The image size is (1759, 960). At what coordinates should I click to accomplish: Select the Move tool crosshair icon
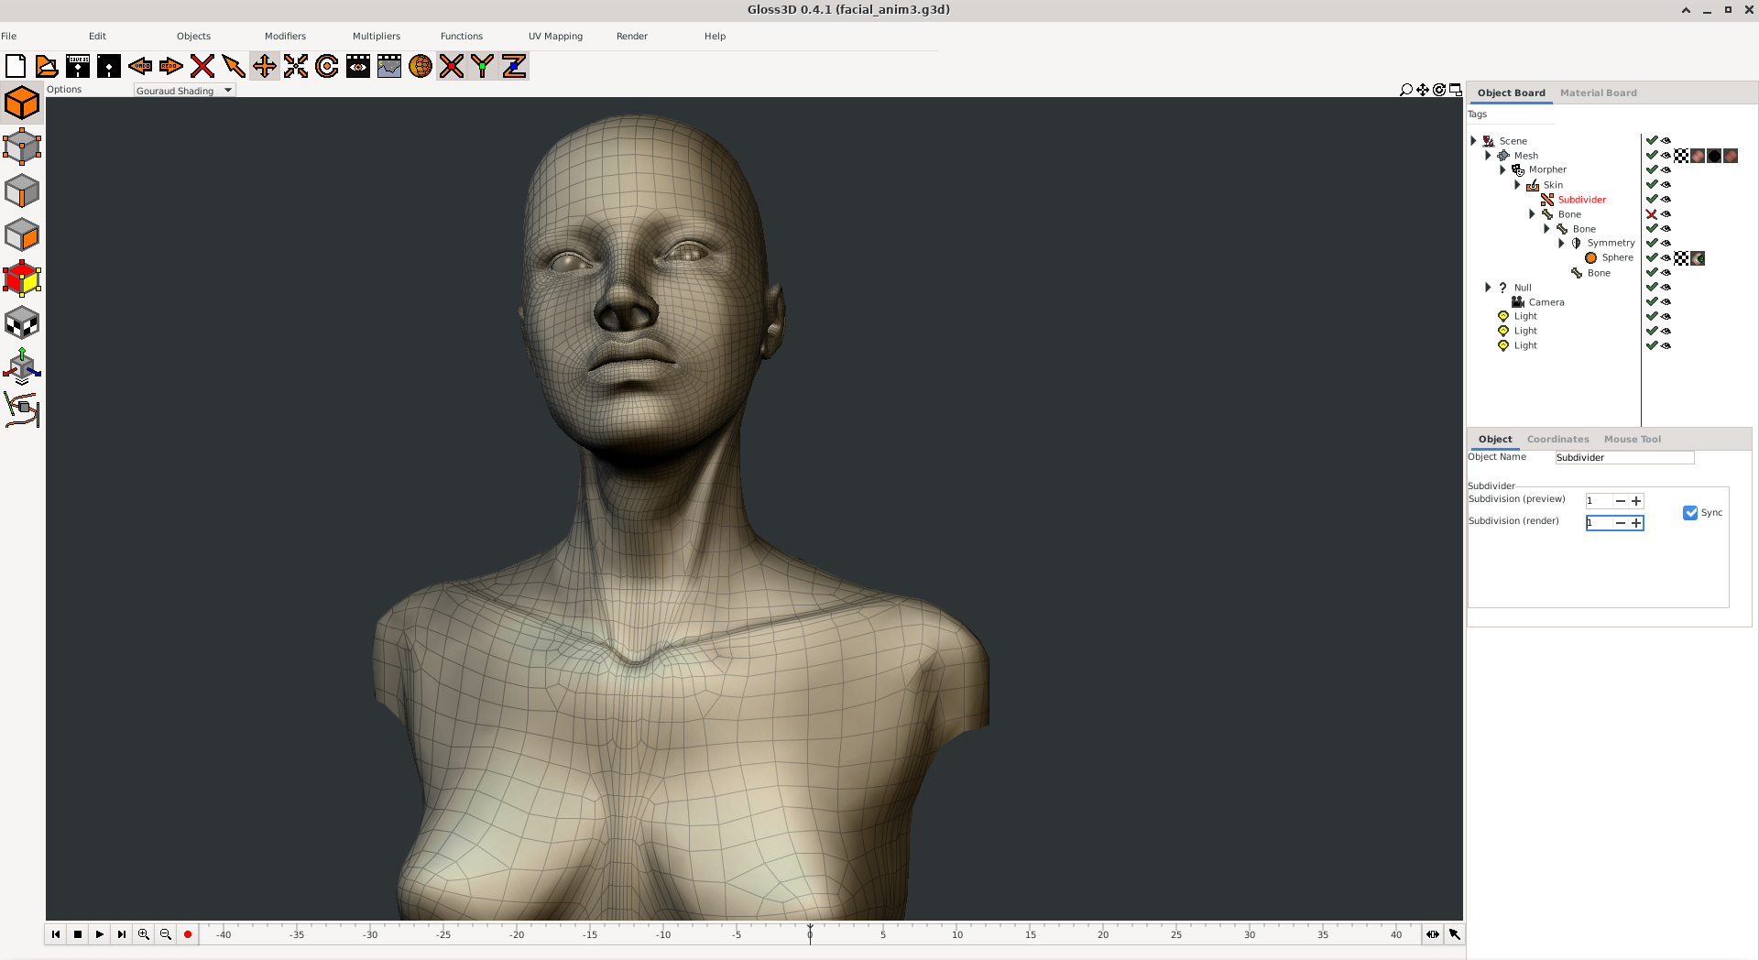(x=265, y=66)
